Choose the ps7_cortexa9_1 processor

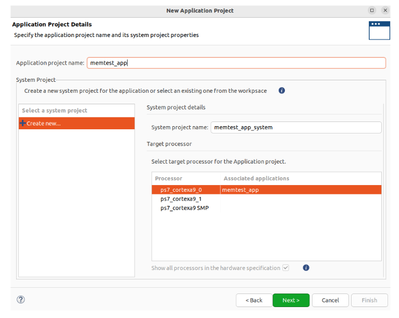(x=181, y=199)
